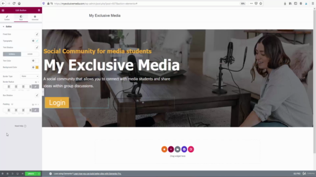Open the Firefox application menu
316x177 pixels.
coord(313,3)
